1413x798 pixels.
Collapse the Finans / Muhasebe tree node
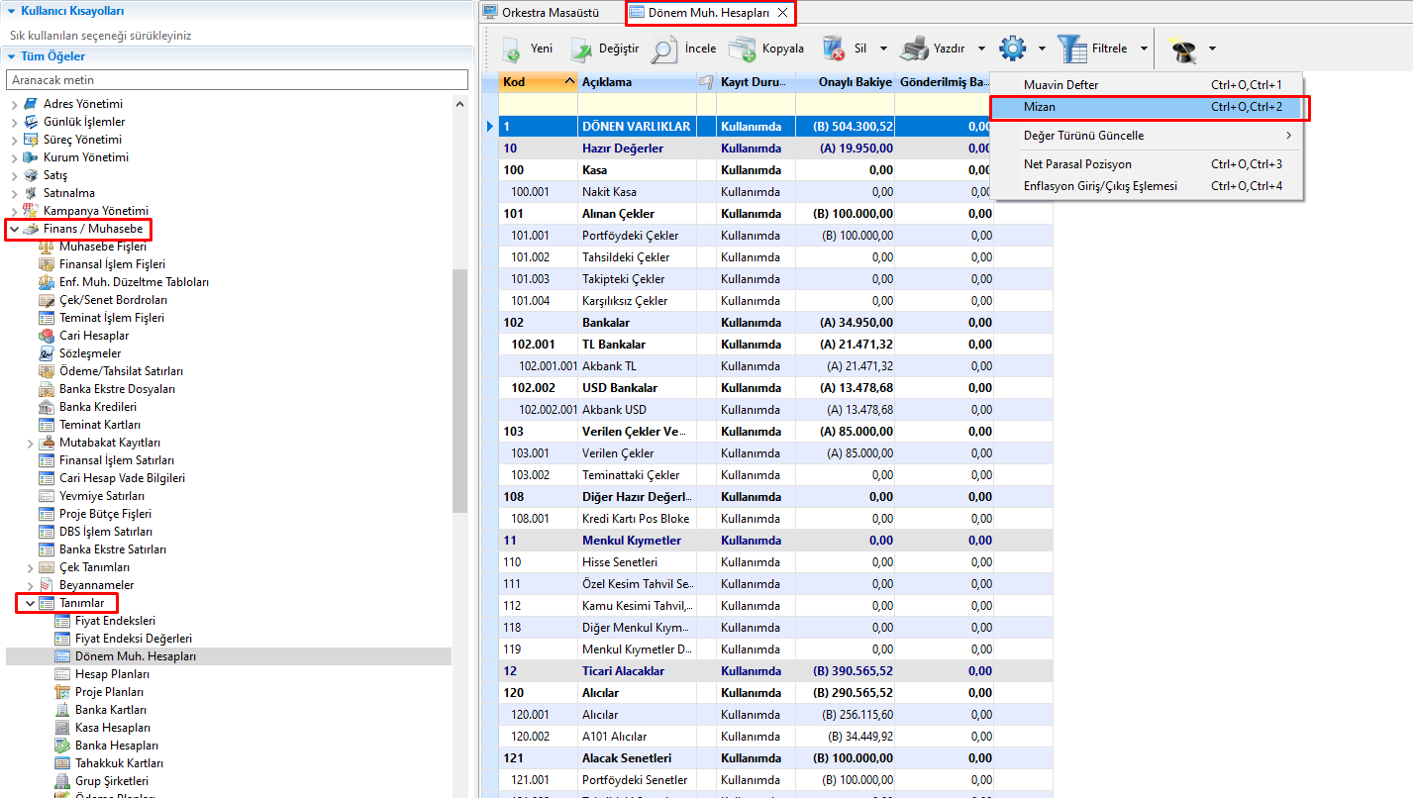(14, 229)
